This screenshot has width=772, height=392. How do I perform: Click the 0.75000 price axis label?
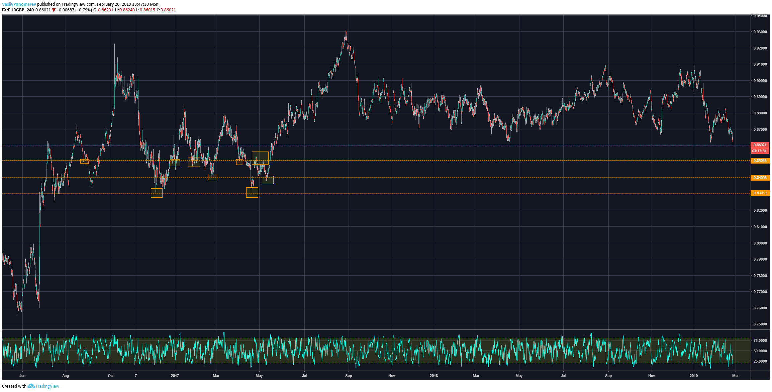pyautogui.click(x=760, y=324)
